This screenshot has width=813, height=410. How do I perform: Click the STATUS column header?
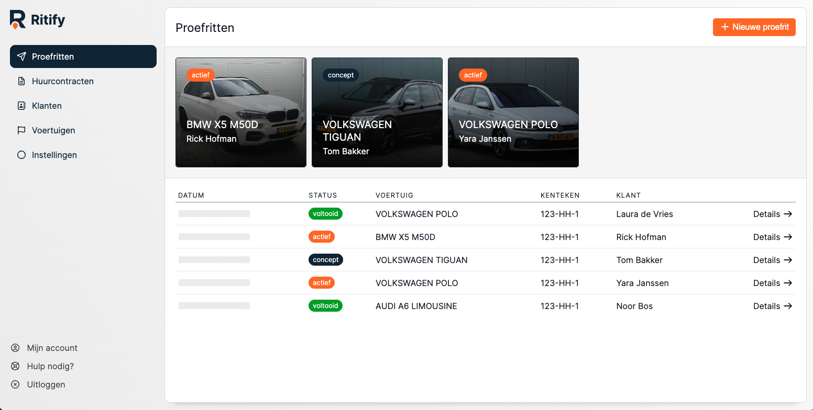(323, 195)
